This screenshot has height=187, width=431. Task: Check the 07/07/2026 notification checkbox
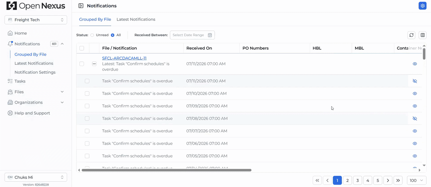87,131
